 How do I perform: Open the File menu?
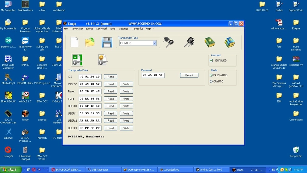point(66,29)
